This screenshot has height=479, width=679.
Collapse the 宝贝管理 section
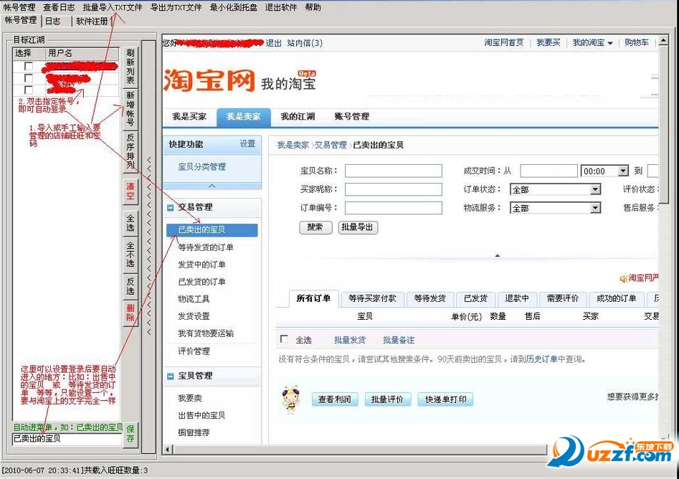click(170, 376)
